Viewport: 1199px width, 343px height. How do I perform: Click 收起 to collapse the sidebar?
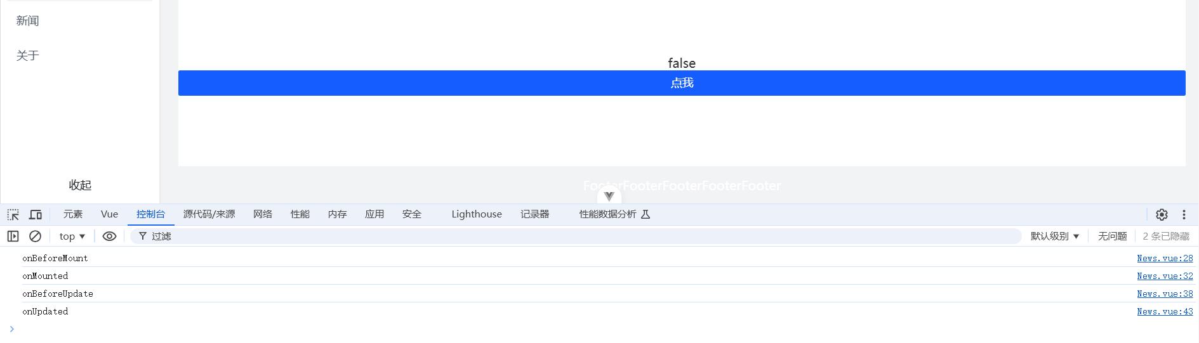[x=80, y=185]
